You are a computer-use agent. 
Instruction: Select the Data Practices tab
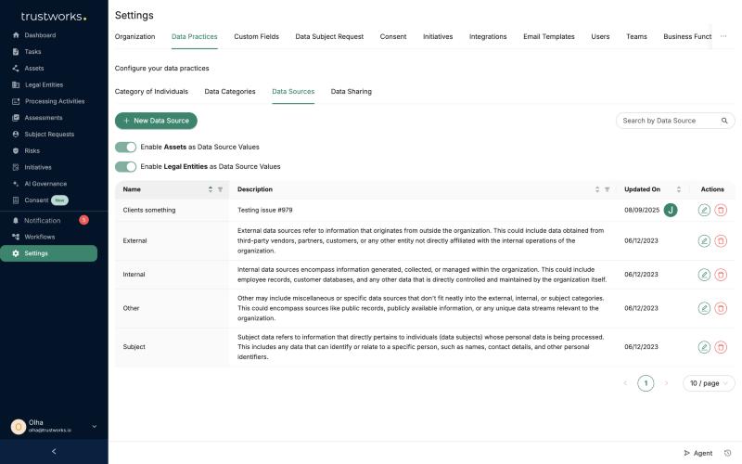tap(195, 36)
